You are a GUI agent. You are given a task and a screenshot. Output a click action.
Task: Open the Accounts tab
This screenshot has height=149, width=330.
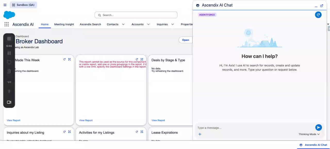click(137, 24)
